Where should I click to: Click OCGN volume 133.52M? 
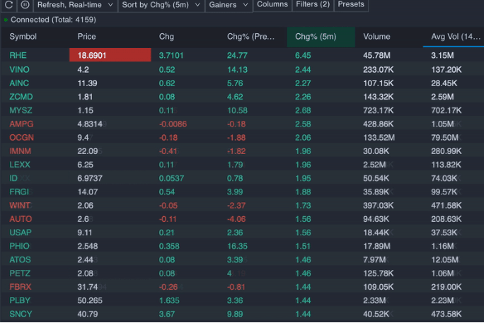pos(379,137)
